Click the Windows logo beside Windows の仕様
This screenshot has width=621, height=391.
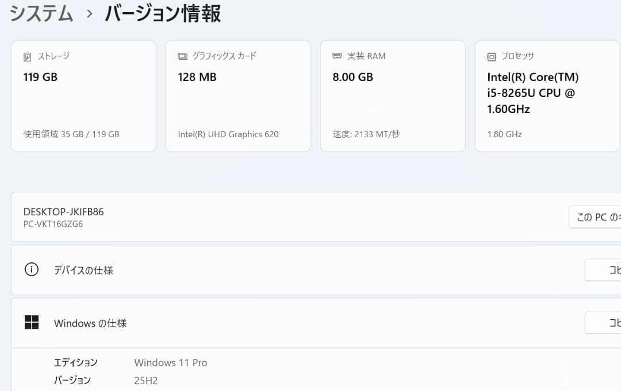tap(32, 323)
